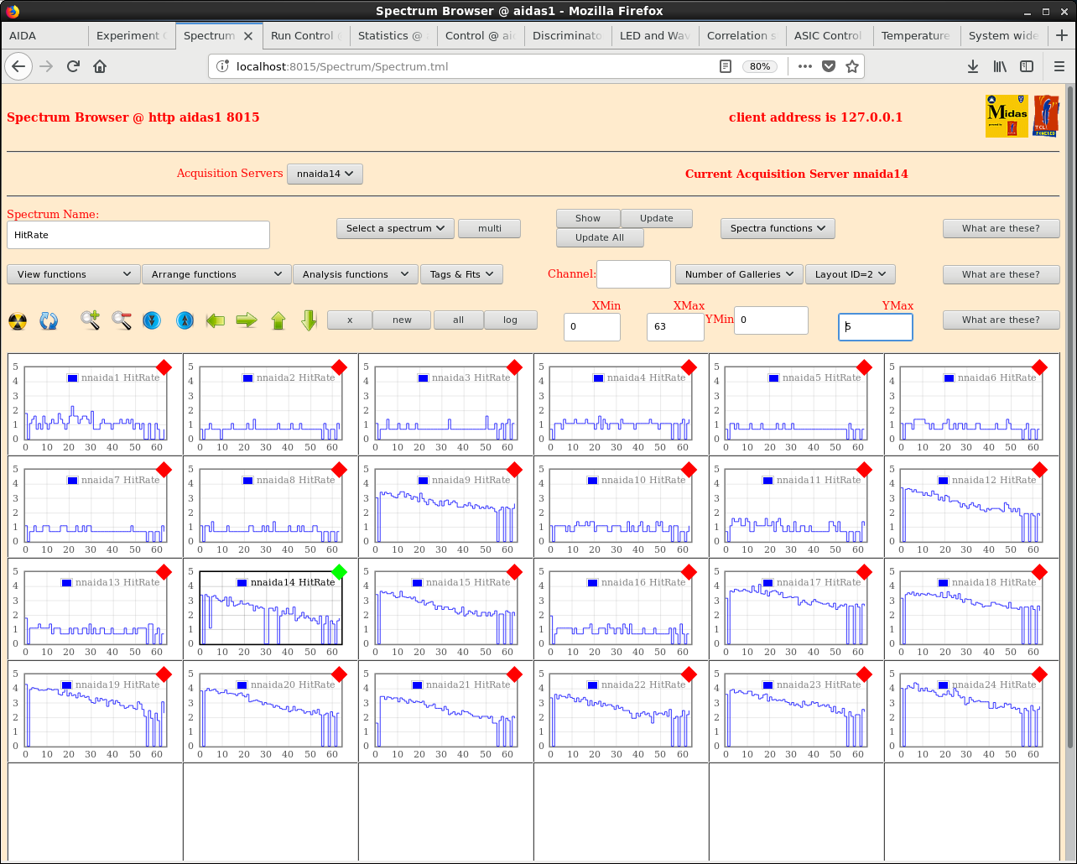Click the green left arrow icon
The width and height of the screenshot is (1077, 864).
click(x=216, y=320)
